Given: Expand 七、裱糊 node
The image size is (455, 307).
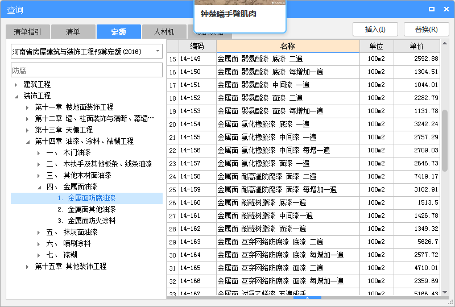Looking at the screenshot, I should pyautogui.click(x=39, y=255).
